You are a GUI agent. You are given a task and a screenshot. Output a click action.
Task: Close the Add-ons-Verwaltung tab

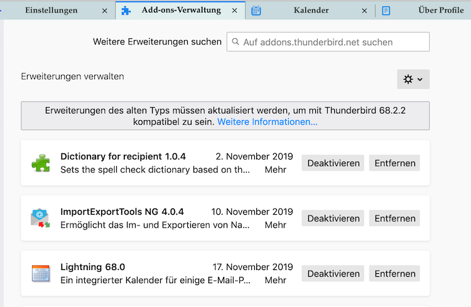[235, 10]
